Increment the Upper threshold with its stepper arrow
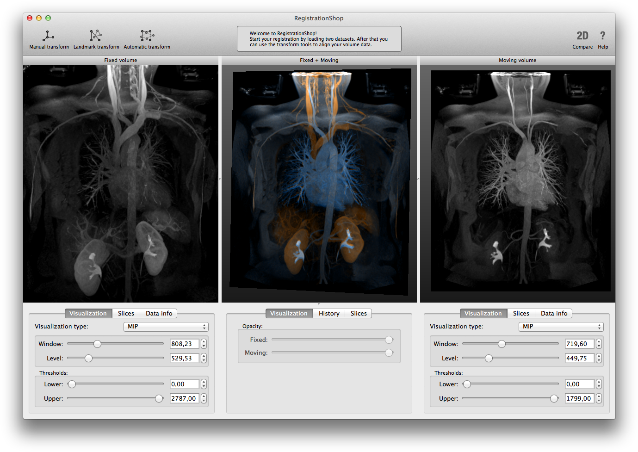 (x=204, y=396)
